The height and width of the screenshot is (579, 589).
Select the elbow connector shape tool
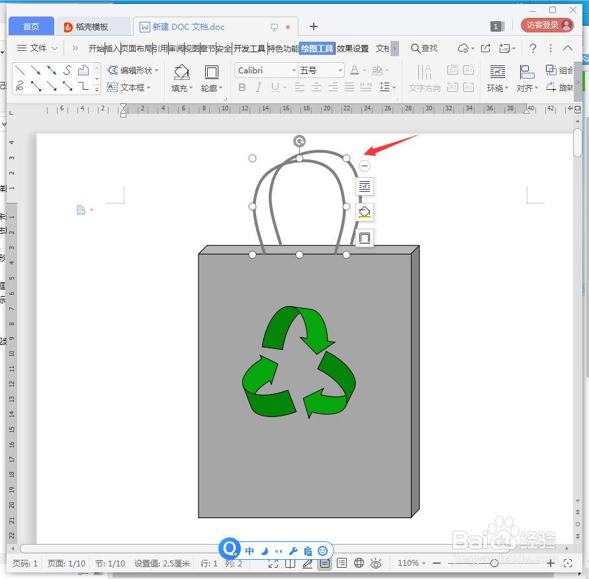83,87
